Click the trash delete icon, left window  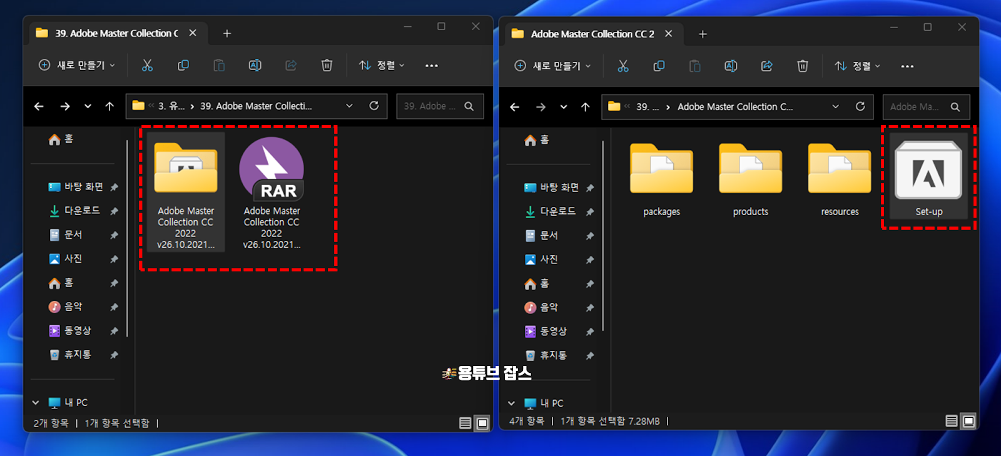pyautogui.click(x=327, y=65)
